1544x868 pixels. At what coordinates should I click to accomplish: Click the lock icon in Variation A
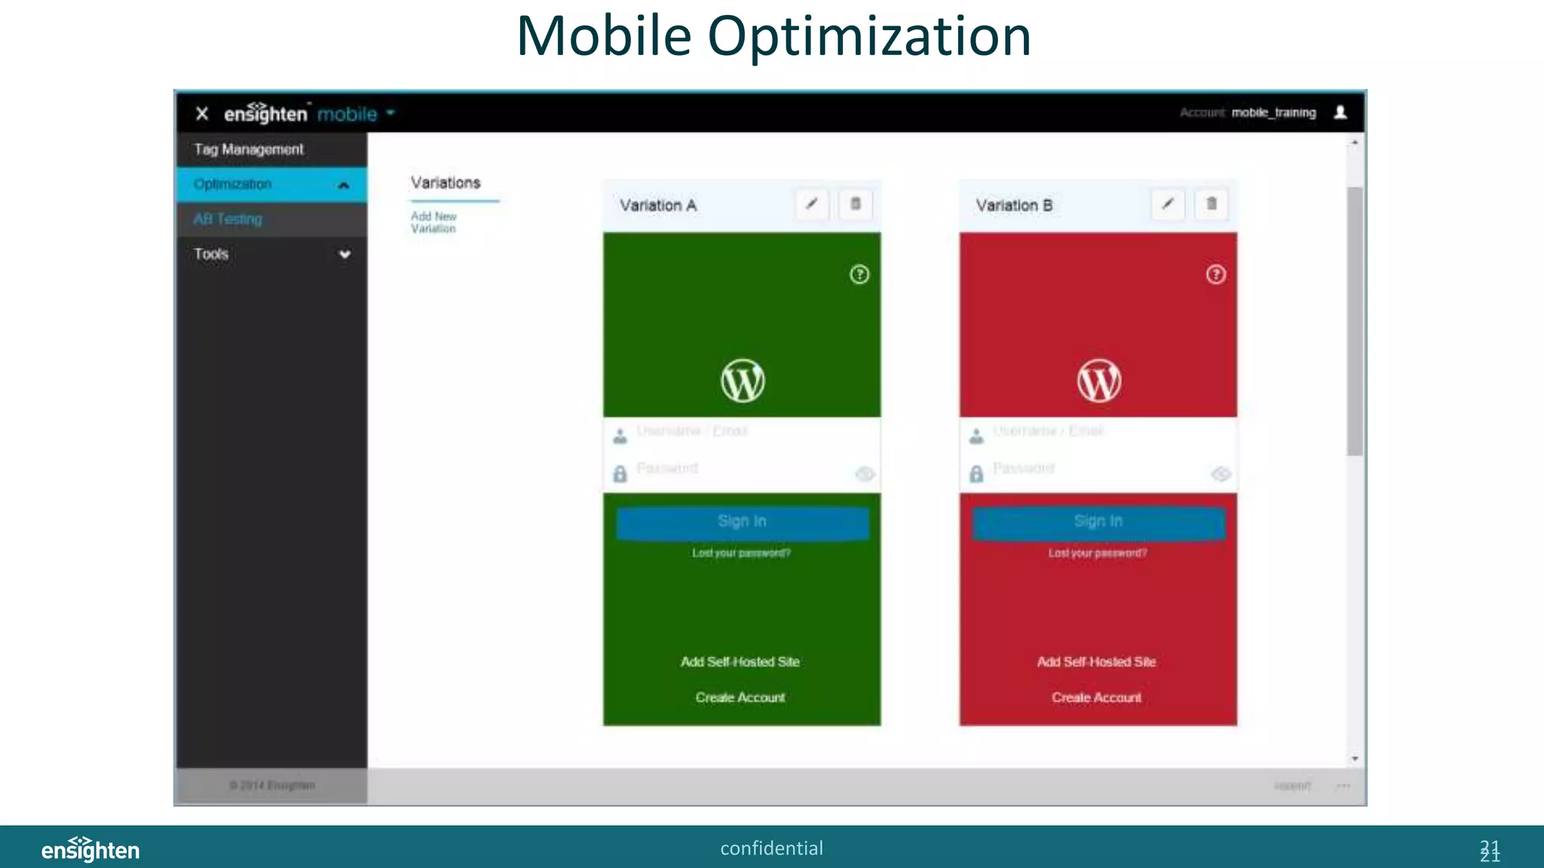620,473
